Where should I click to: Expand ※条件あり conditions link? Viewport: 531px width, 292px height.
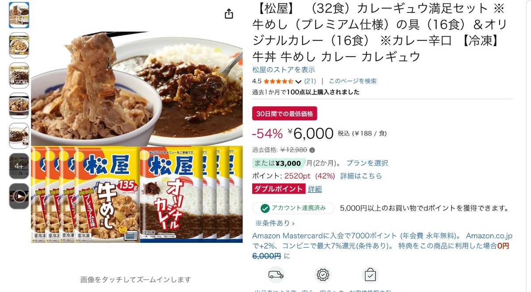pos(275,223)
